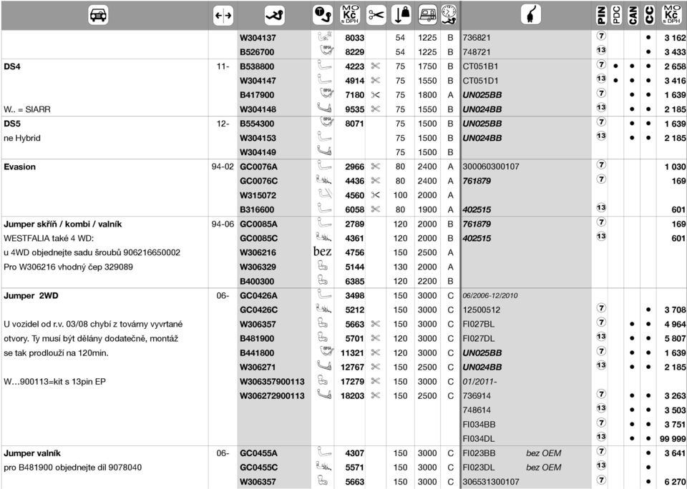
Task: Click the 13-pin circle in FI034DL row
Action: [602, 437]
